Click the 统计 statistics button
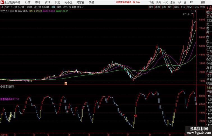 click(170, 7)
